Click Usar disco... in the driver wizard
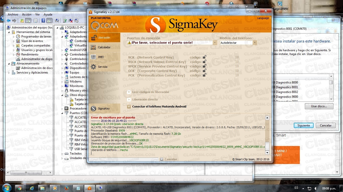 point(319,106)
